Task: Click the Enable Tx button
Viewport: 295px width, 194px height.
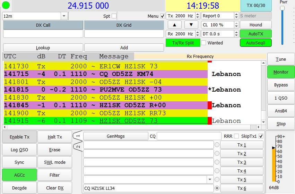Action: click(x=19, y=137)
